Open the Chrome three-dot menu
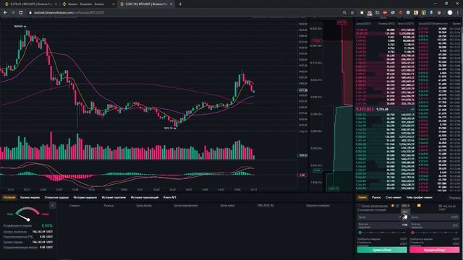 tap(458, 13)
